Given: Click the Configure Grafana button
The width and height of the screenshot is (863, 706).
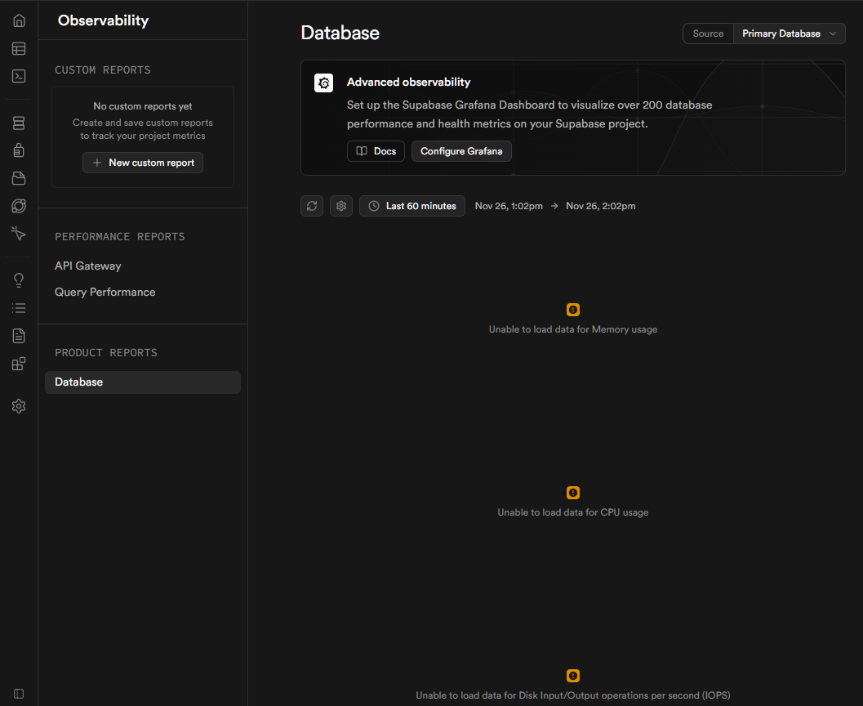Looking at the screenshot, I should tap(461, 151).
